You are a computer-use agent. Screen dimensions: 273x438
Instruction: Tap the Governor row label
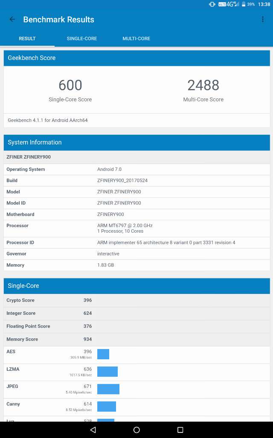click(x=17, y=254)
